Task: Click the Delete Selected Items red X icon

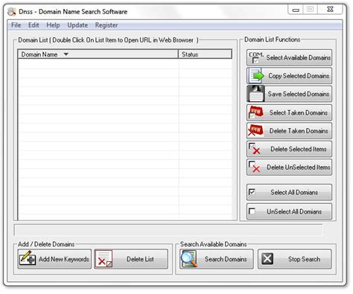Action: [255, 149]
